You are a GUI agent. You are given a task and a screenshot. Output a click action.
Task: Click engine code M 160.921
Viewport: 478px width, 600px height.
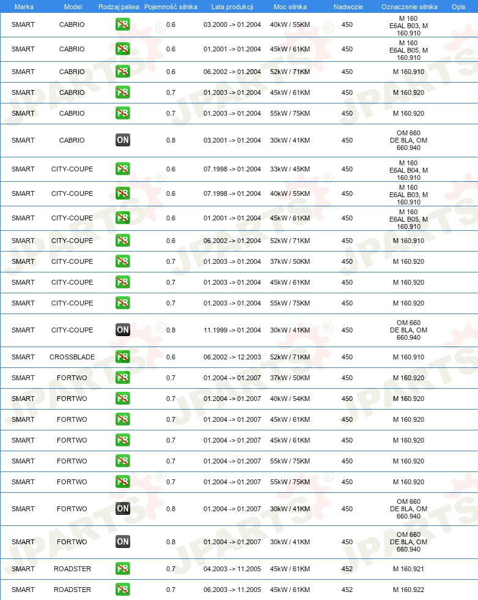pyautogui.click(x=408, y=569)
